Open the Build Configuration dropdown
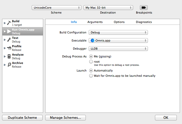 pos(118,32)
